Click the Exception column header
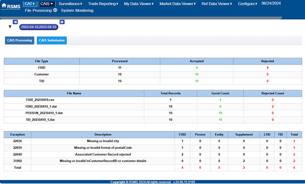 18,135
